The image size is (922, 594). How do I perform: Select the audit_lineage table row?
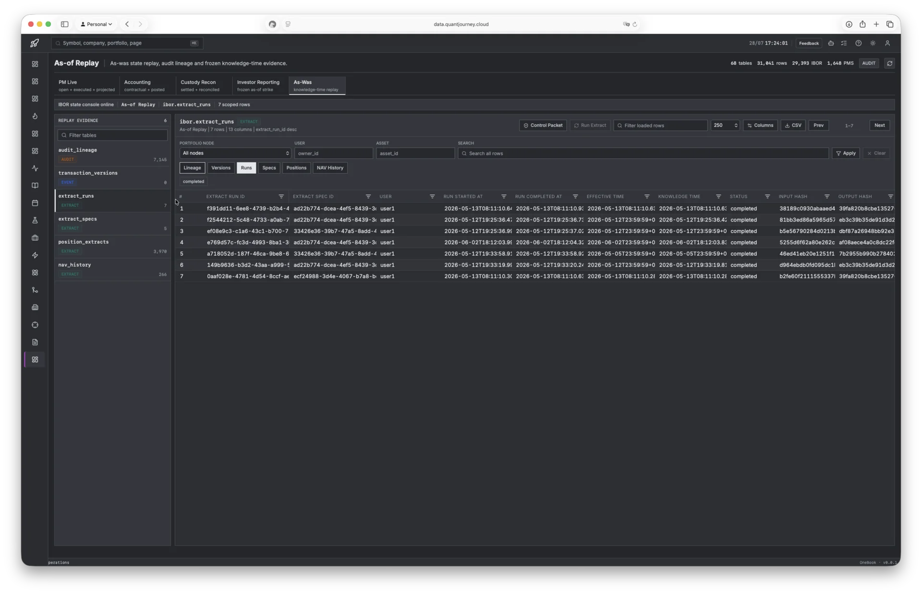click(113, 154)
